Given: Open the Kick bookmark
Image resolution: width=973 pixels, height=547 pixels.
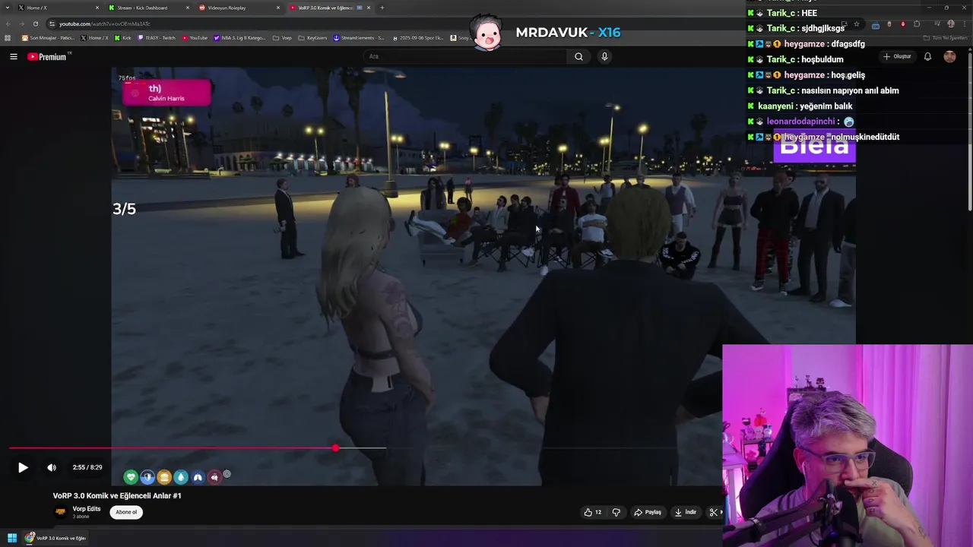Looking at the screenshot, I should point(123,37).
